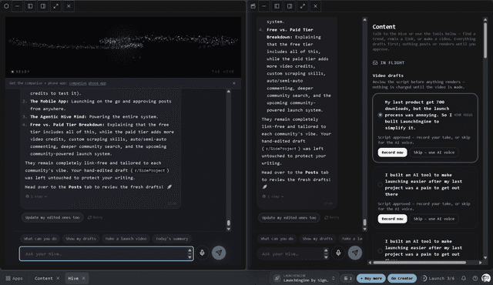Open the user profile avatar
493x285 pixels.
click(x=486, y=278)
